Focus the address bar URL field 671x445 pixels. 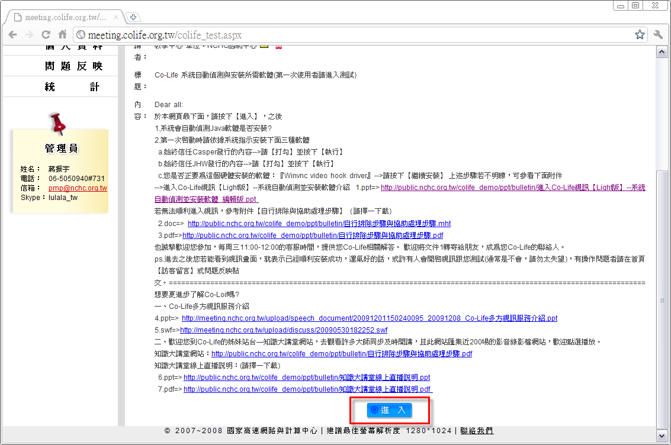click(359, 35)
